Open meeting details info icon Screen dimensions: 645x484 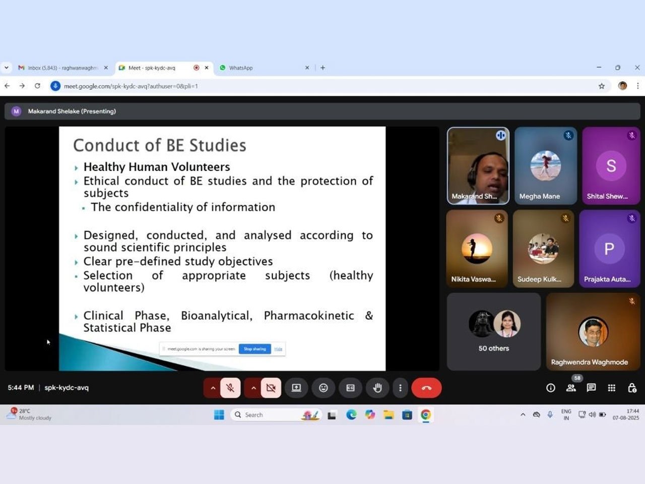click(x=551, y=388)
